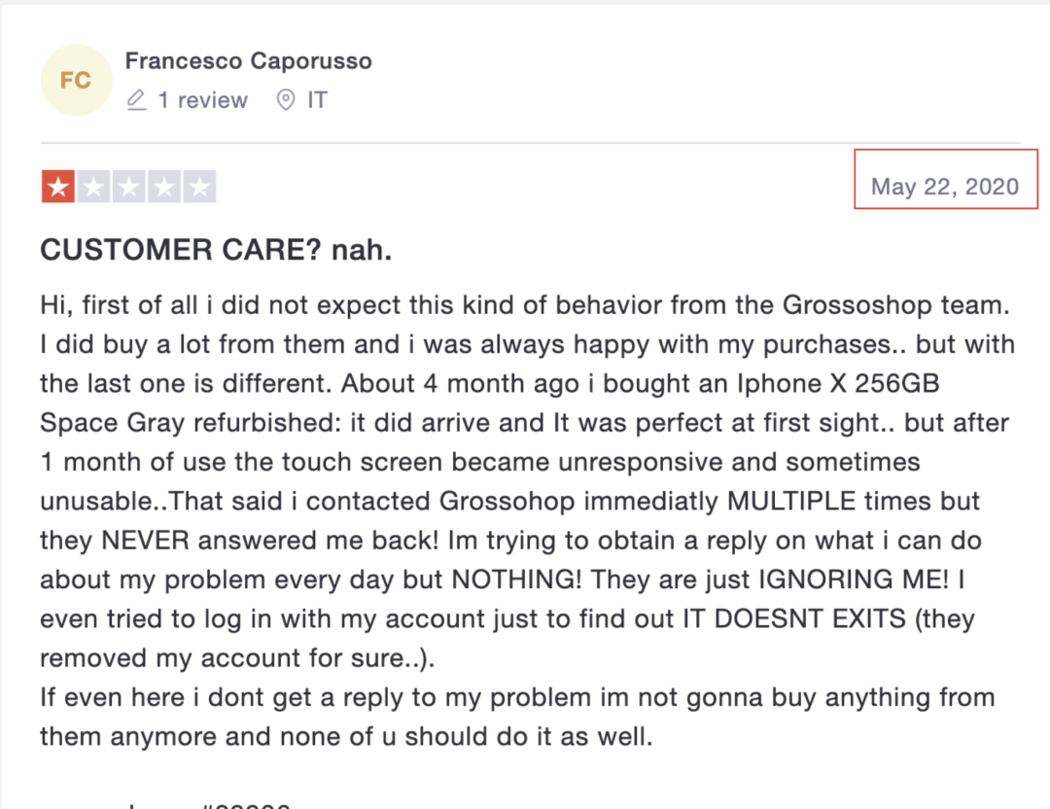
Task: Click the IT country label
Action: pos(317,100)
